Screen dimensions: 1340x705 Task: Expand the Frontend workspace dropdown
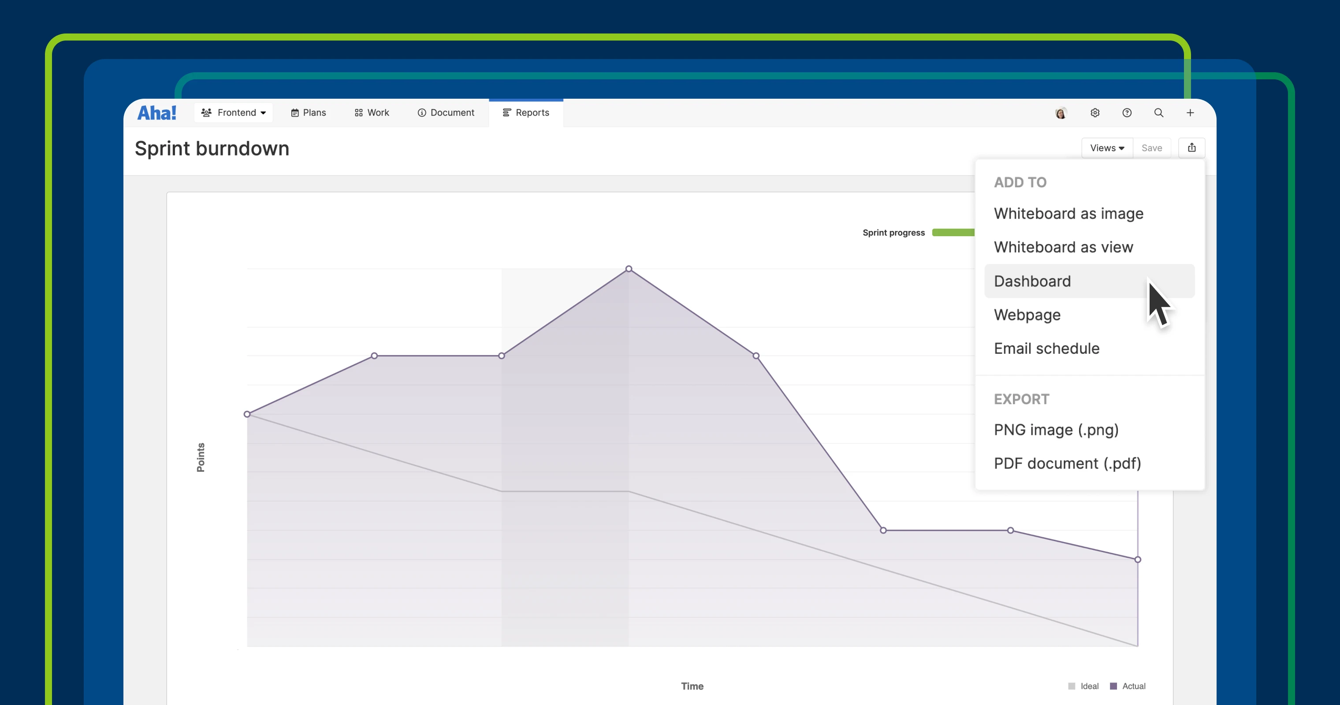click(x=234, y=113)
